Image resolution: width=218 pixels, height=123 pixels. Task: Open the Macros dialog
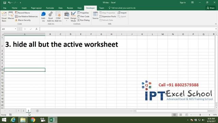coord(11,16)
